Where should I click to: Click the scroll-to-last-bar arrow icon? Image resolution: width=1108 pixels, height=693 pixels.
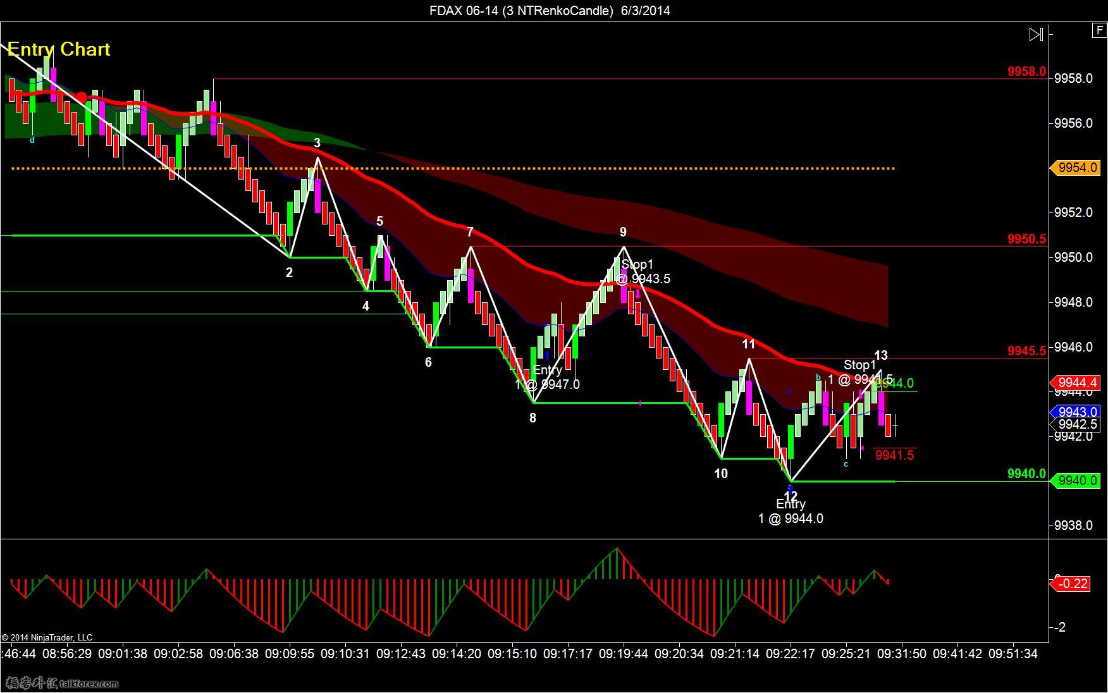pyautogui.click(x=1036, y=34)
